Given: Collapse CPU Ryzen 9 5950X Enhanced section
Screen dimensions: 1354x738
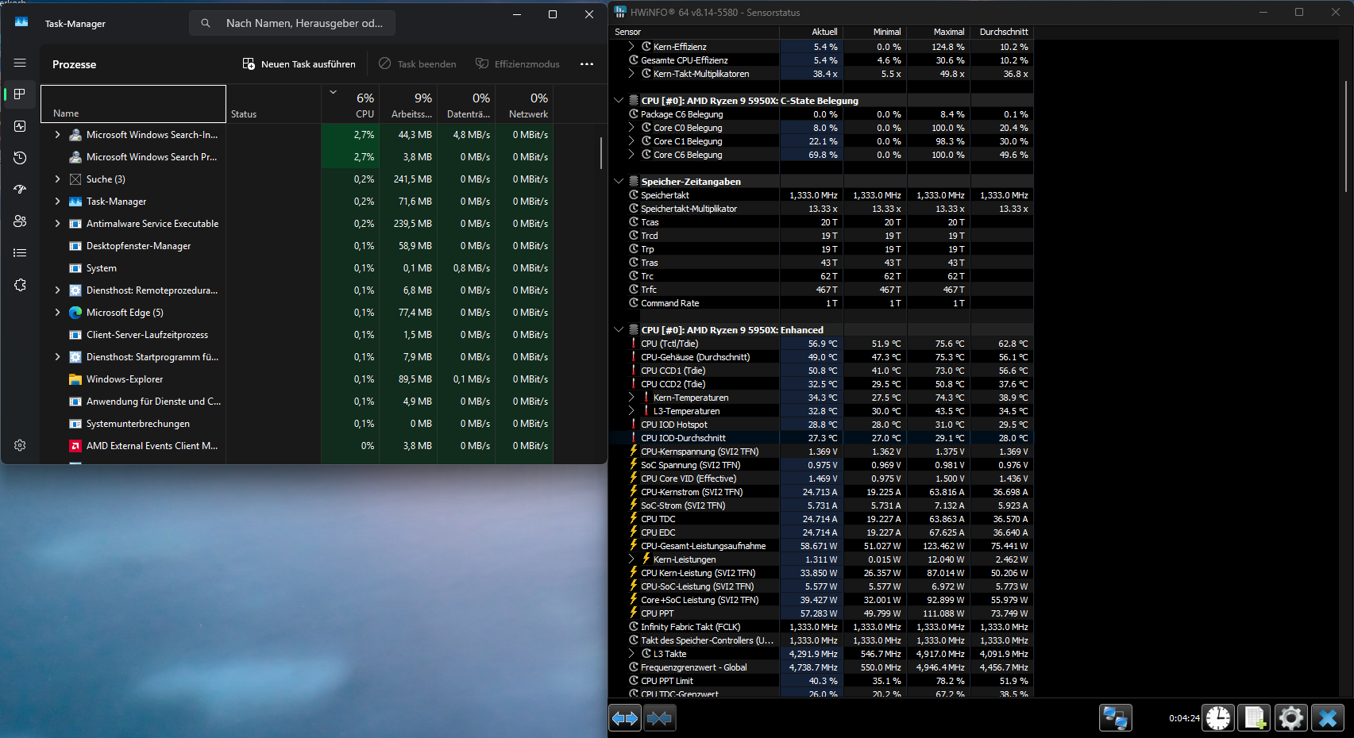Looking at the screenshot, I should point(619,330).
